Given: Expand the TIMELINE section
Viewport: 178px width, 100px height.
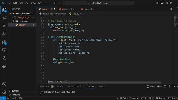Looking at the screenshot, I should [x=22, y=95].
